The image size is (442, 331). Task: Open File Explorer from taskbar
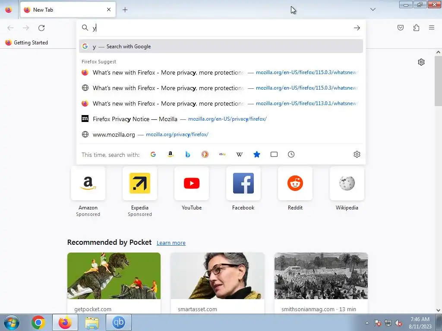(x=92, y=322)
